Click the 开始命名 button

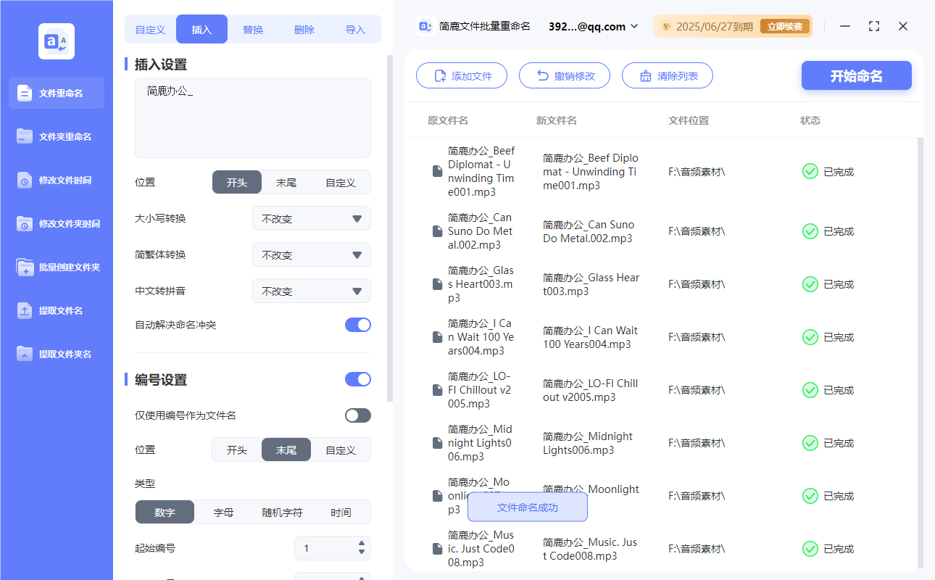(x=856, y=75)
